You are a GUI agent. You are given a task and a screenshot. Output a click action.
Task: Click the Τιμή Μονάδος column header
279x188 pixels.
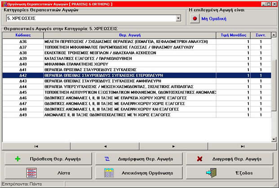click(x=232, y=35)
